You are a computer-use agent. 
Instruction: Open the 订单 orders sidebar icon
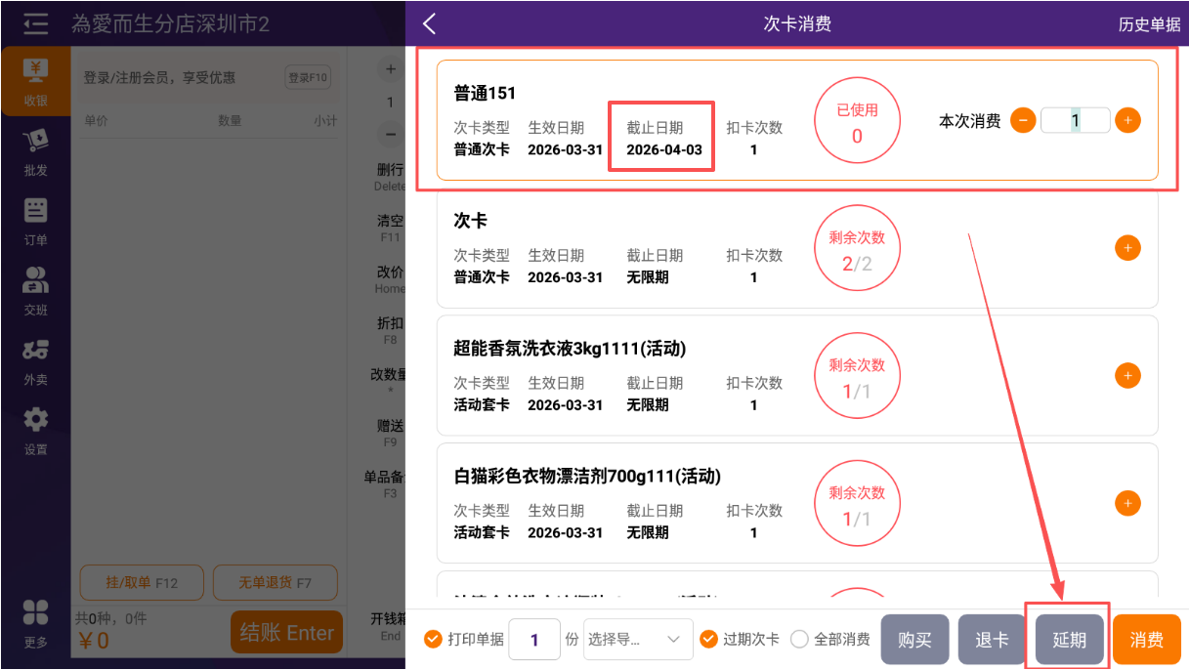(35, 222)
